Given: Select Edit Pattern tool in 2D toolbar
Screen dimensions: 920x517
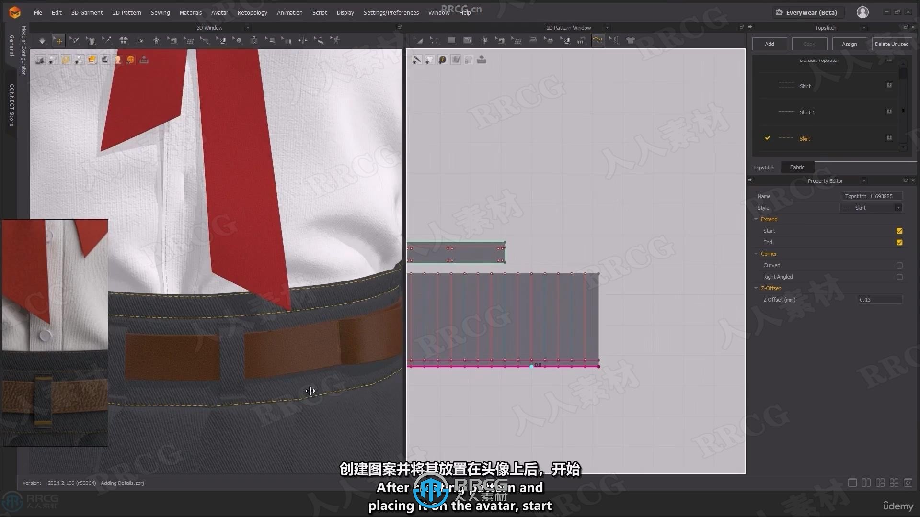Looking at the screenshot, I should point(418,41).
